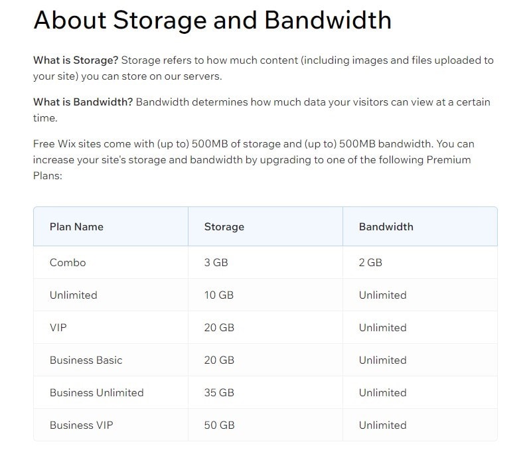Select the Business VIP plan cell
The image size is (531, 454).
tap(81, 425)
